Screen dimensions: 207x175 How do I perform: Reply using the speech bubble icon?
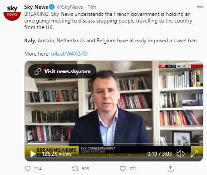pyautogui.click(x=27, y=168)
